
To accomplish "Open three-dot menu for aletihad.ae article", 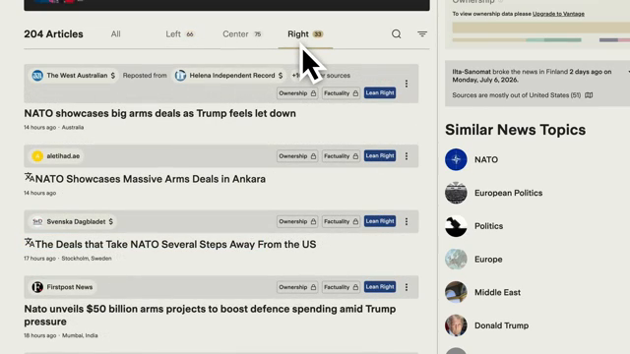I will [407, 156].
